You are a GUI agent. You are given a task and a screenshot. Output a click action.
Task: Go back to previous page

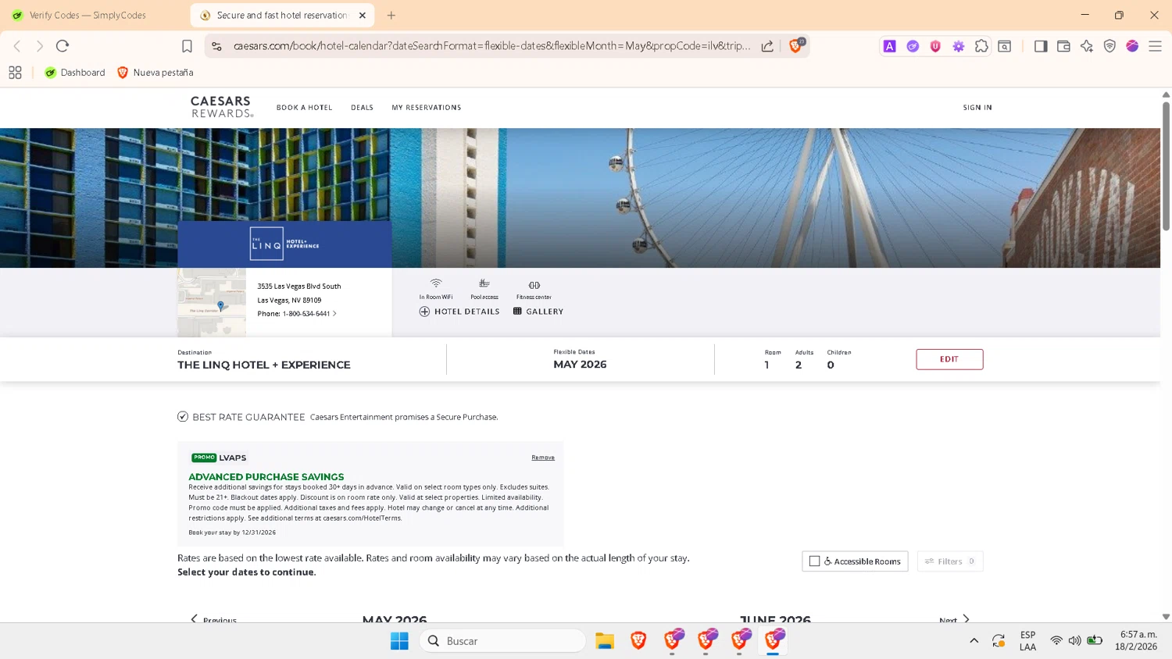pyautogui.click(x=17, y=46)
